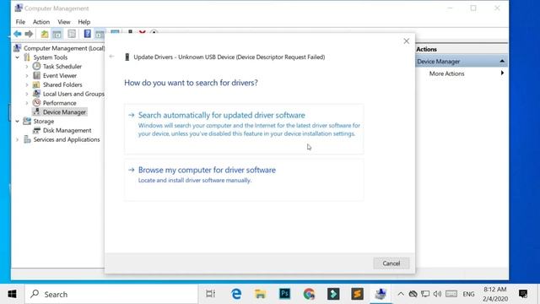Expand the Task Scheduler tree node
The image size is (540, 304).
(x=27, y=66)
